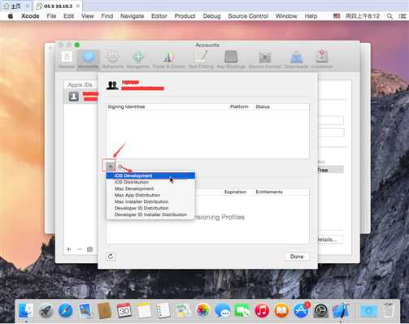This screenshot has width=409, height=324.
Task: Open the Product menu in menu bar
Action: point(185,16)
